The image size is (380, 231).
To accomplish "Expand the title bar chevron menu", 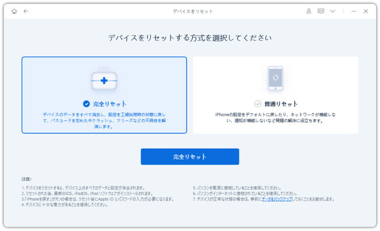I will click(x=333, y=11).
